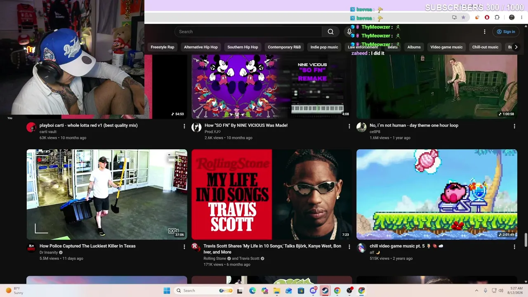Open Steam from the taskbar
The width and height of the screenshot is (528, 297).
pyautogui.click(x=325, y=290)
